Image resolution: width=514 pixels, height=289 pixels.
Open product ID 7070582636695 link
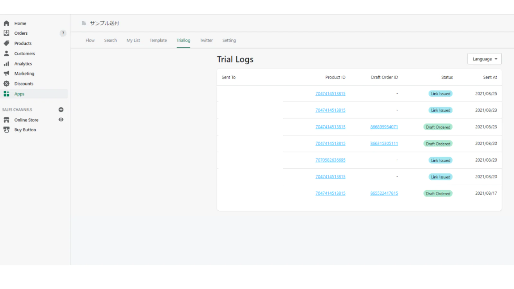pos(330,160)
